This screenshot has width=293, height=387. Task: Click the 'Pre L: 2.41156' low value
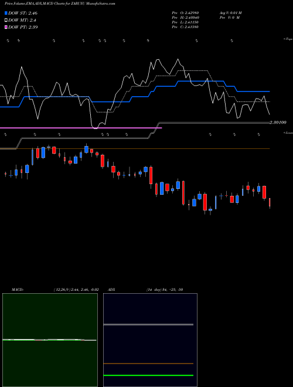point(185,22)
